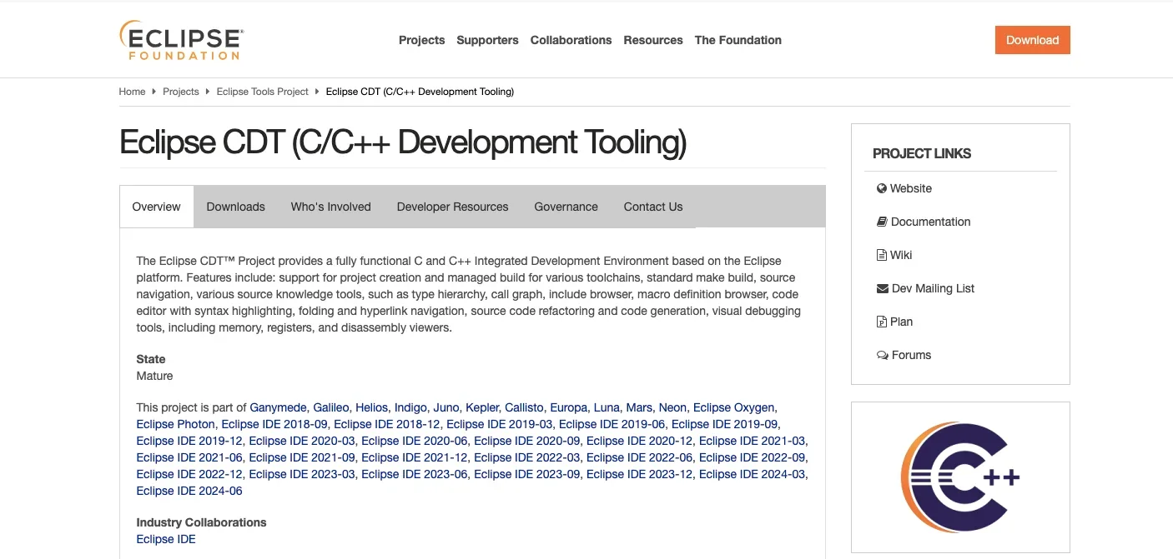1173x559 pixels.
Task: Click the envelope icon for Dev Mailing List
Action: coord(882,288)
